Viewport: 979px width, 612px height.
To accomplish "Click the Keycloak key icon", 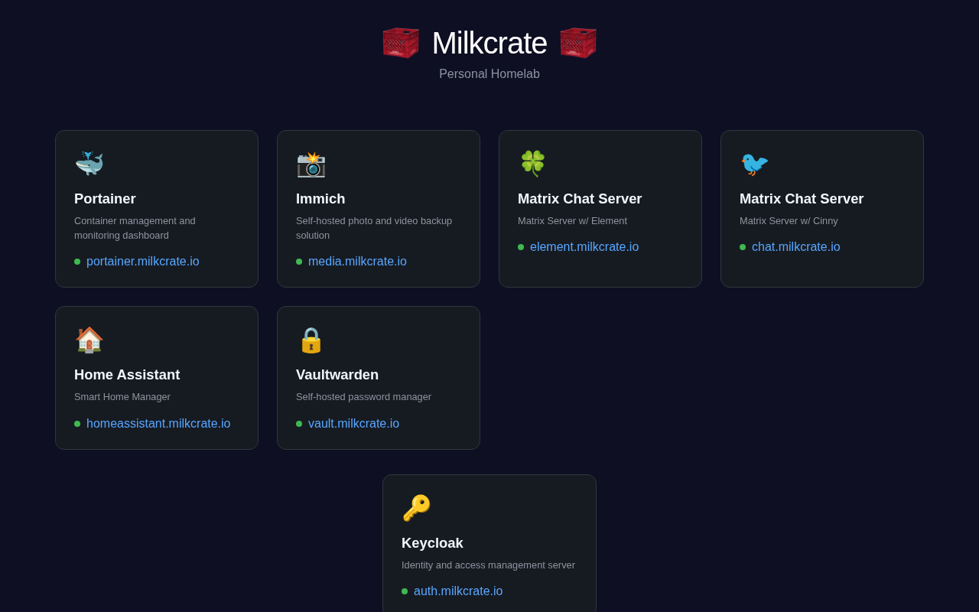I will point(416,508).
